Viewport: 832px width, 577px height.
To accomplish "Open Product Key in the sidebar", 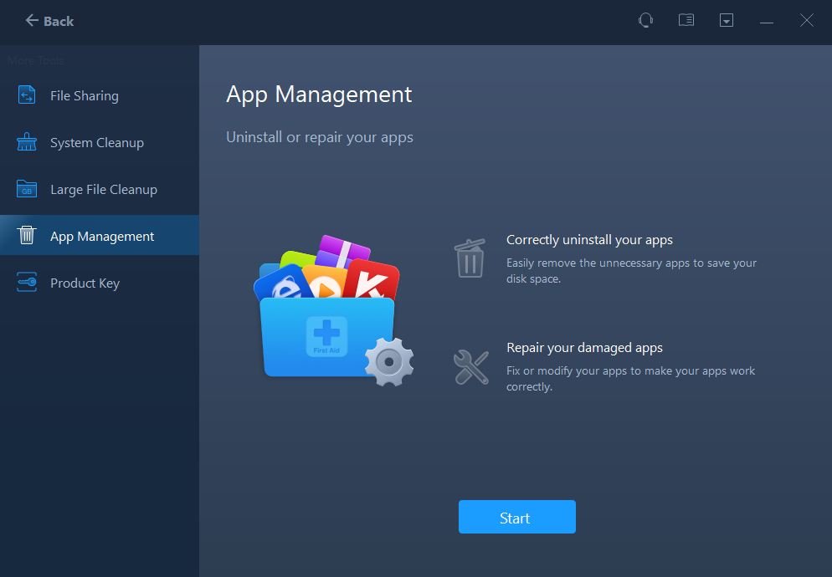I will point(100,283).
